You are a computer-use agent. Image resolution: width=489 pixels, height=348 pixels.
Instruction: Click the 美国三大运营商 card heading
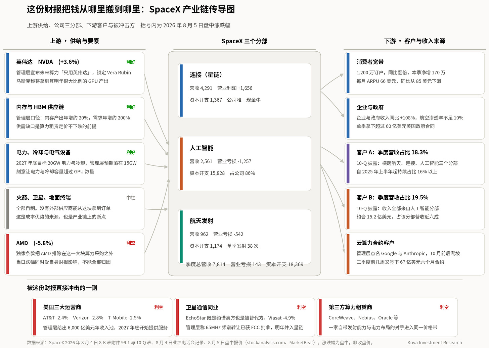tap(62, 307)
